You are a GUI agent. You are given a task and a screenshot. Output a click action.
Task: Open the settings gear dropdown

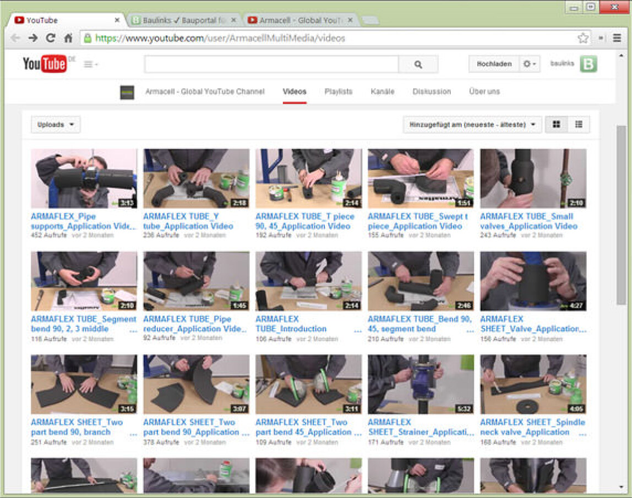pyautogui.click(x=529, y=64)
